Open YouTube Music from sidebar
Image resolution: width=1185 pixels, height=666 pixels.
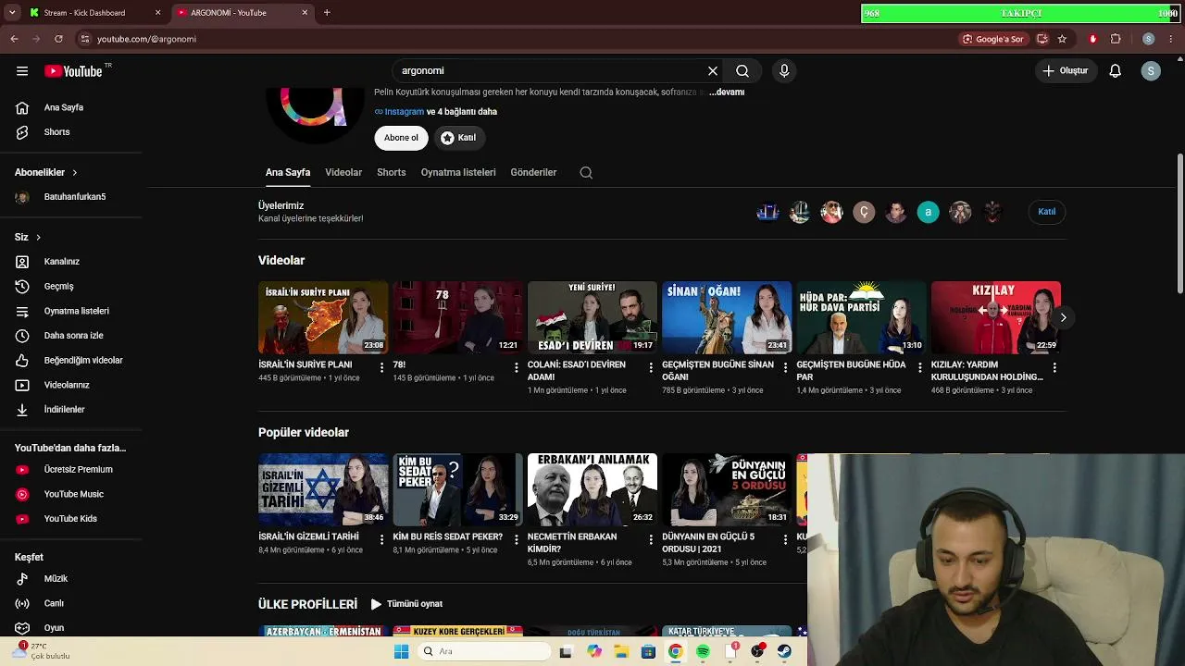click(71, 495)
